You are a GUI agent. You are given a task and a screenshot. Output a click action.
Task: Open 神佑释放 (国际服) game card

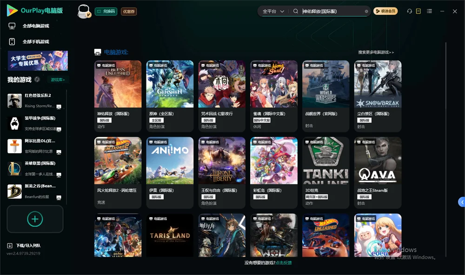(x=118, y=96)
